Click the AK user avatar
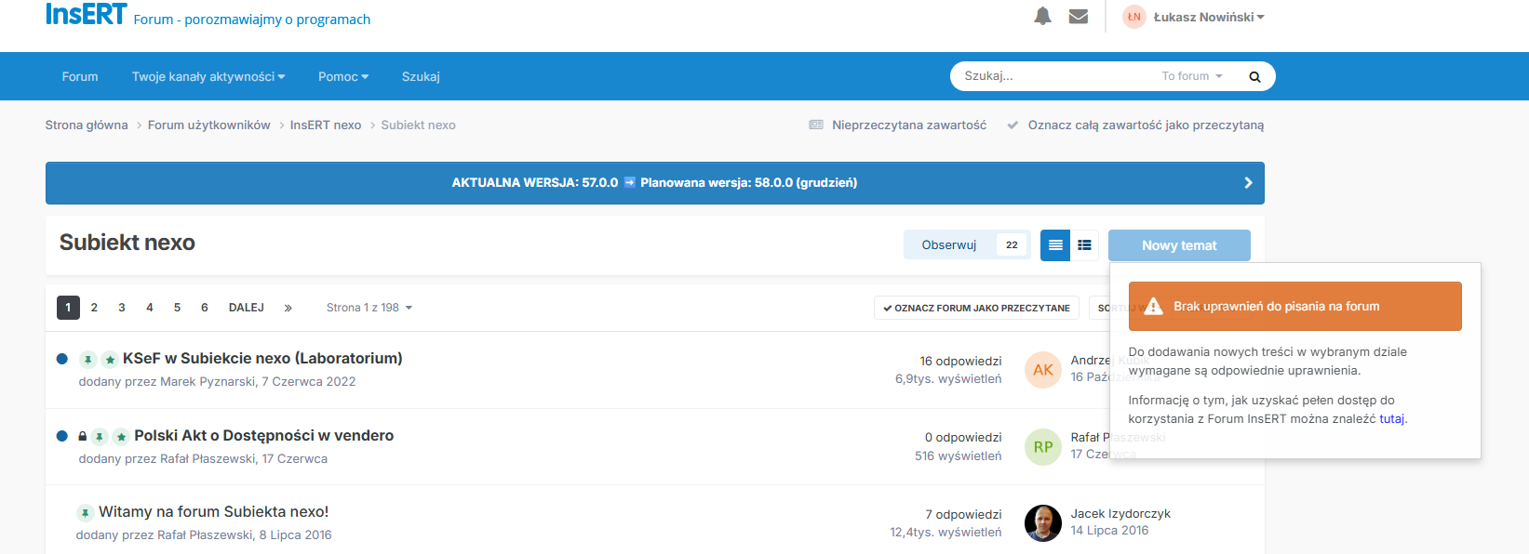The image size is (1529, 554). [x=1042, y=370]
